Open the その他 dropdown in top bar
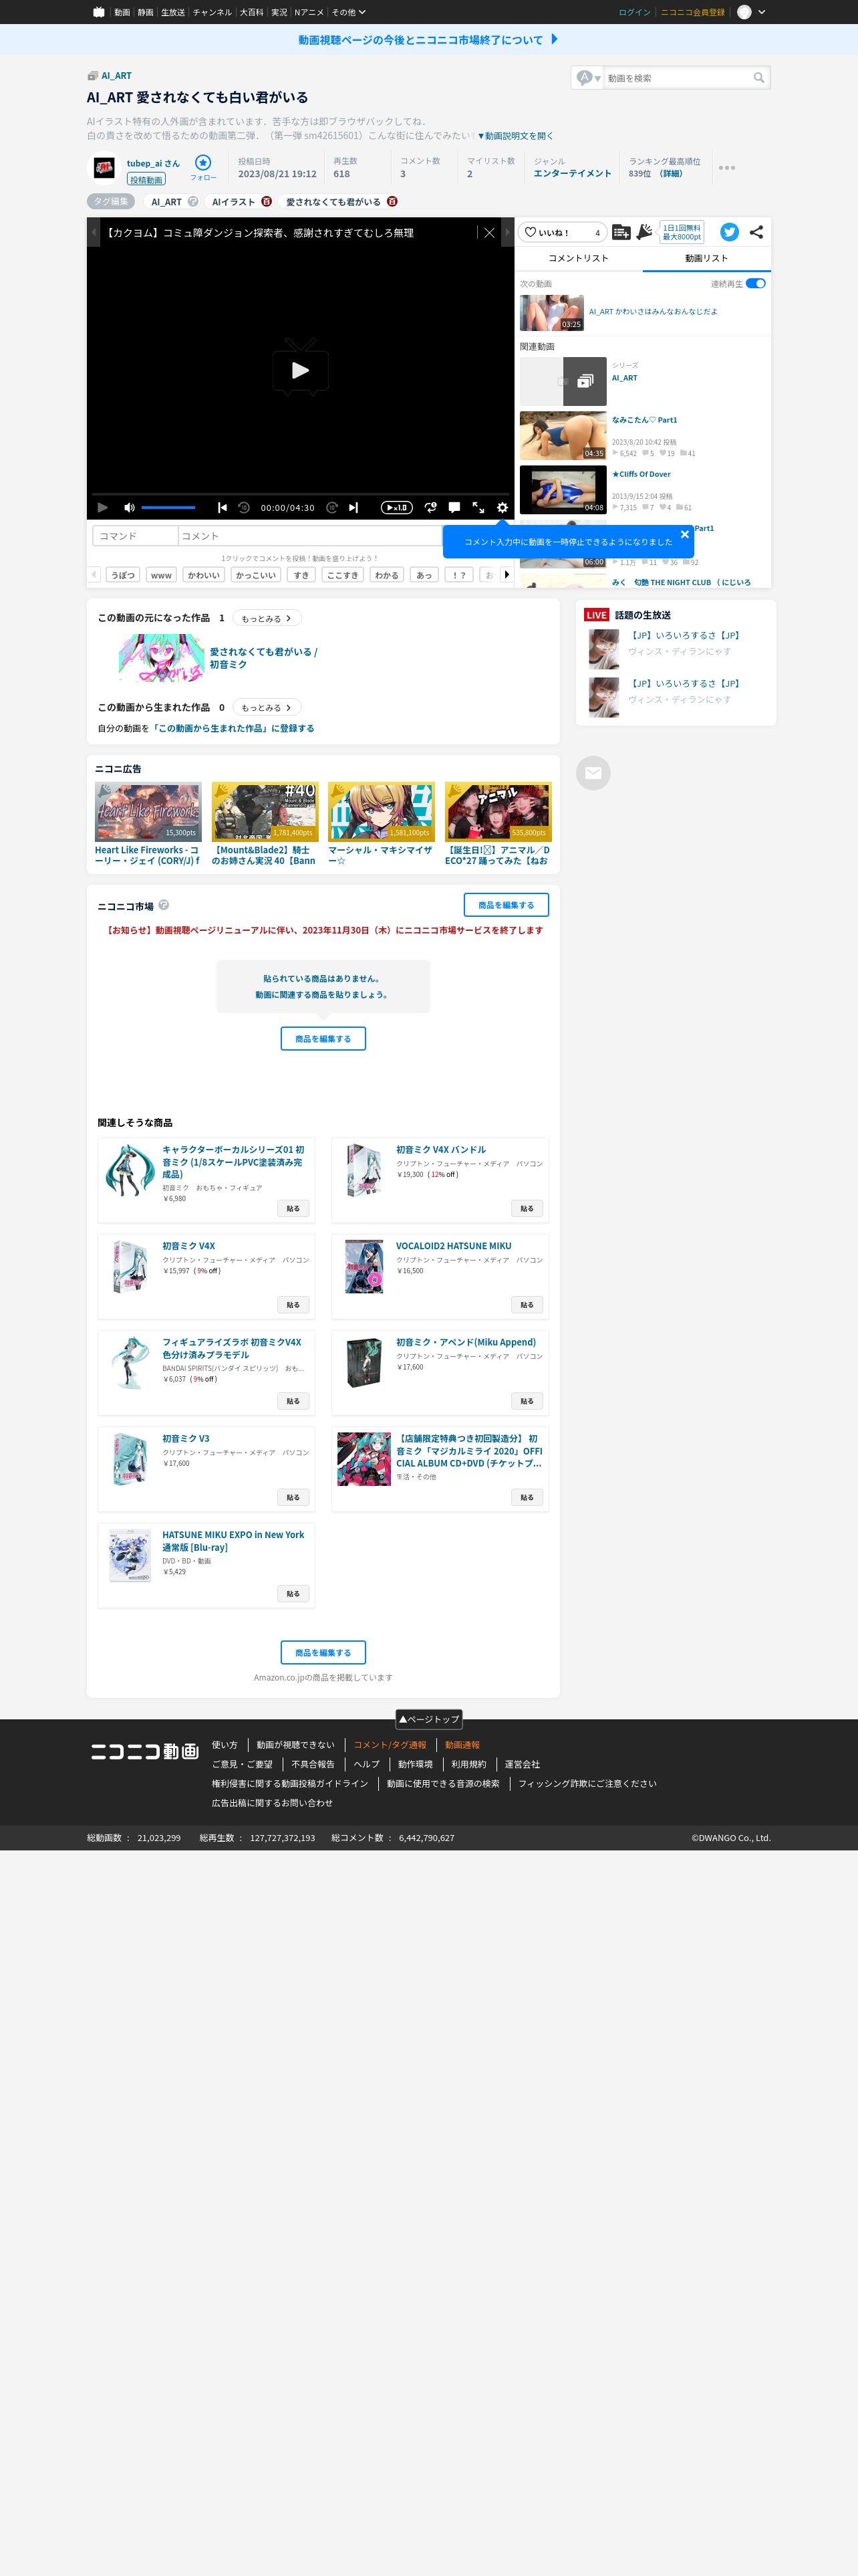The image size is (858, 2576). tap(349, 12)
